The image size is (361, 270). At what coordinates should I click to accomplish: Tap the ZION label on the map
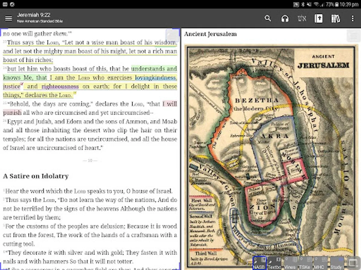[262, 207]
